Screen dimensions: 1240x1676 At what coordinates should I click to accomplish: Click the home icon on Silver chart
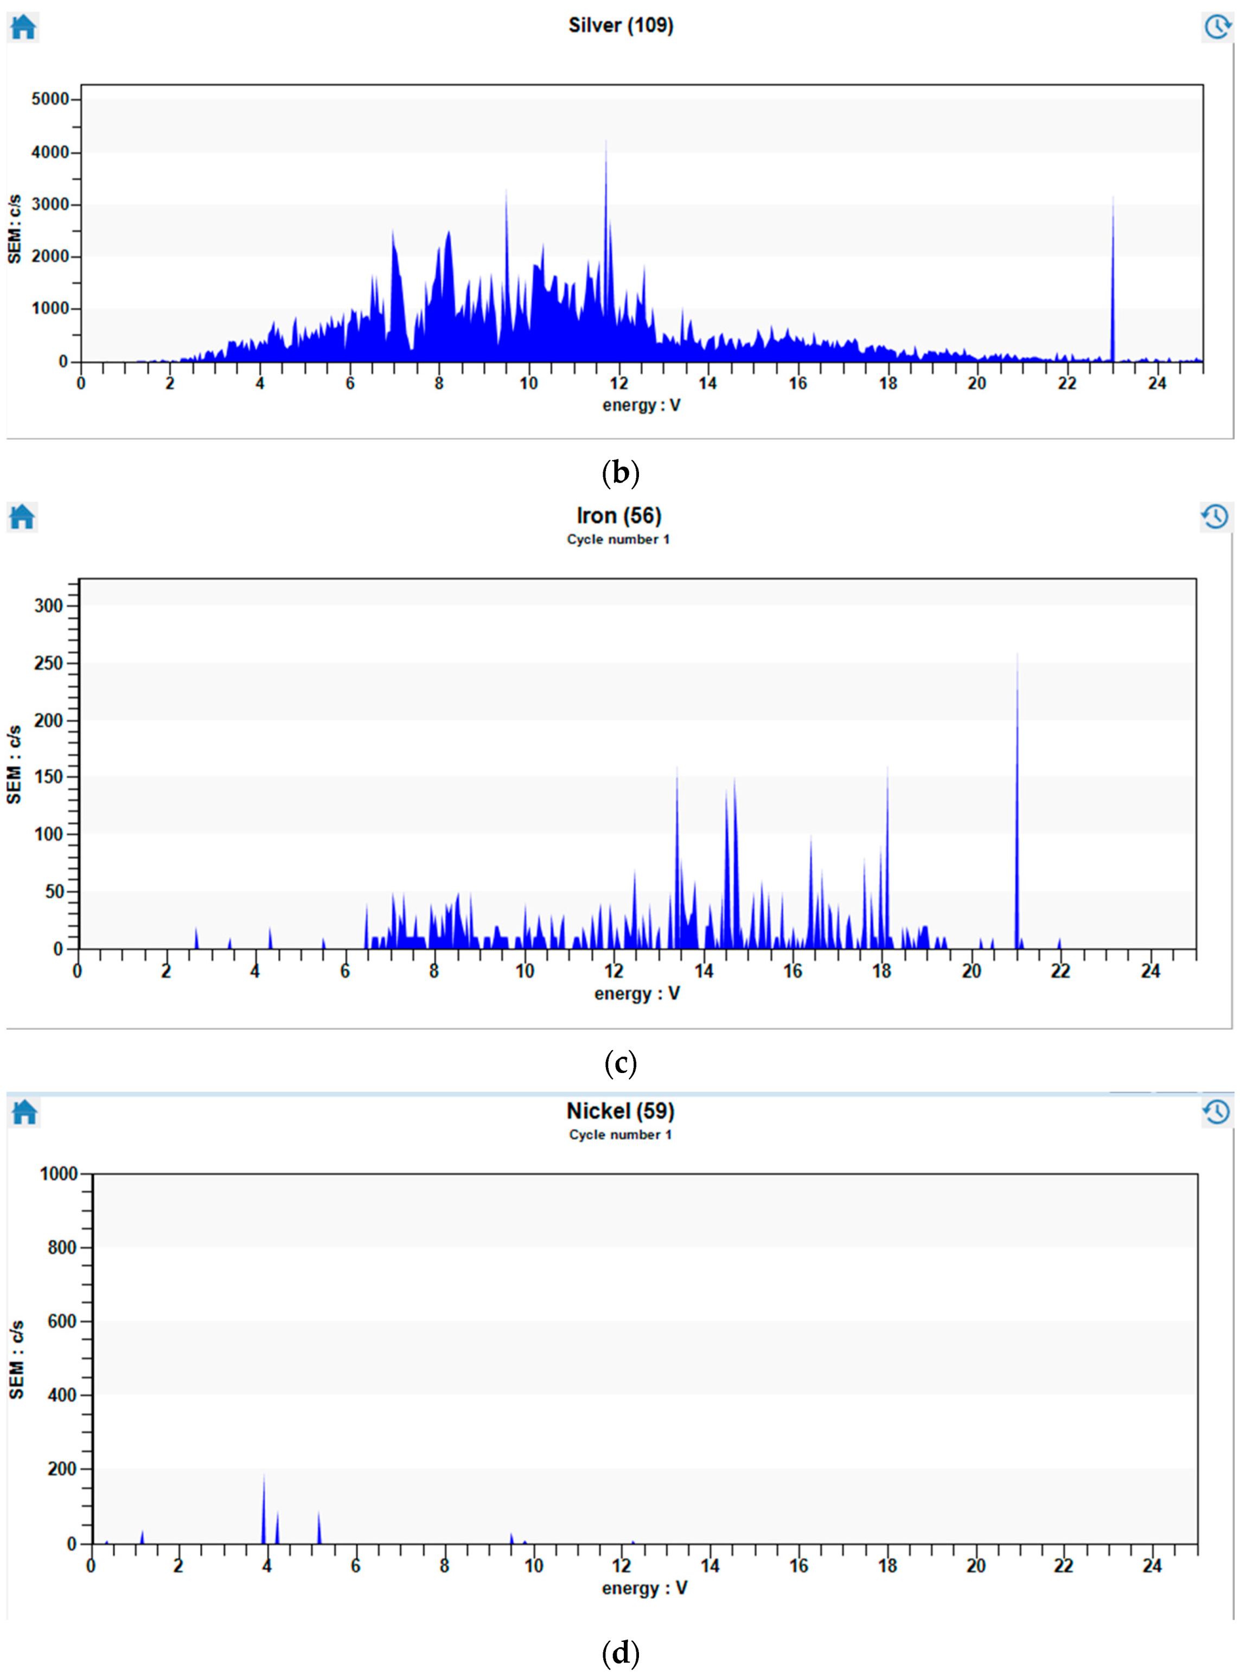coord(23,27)
